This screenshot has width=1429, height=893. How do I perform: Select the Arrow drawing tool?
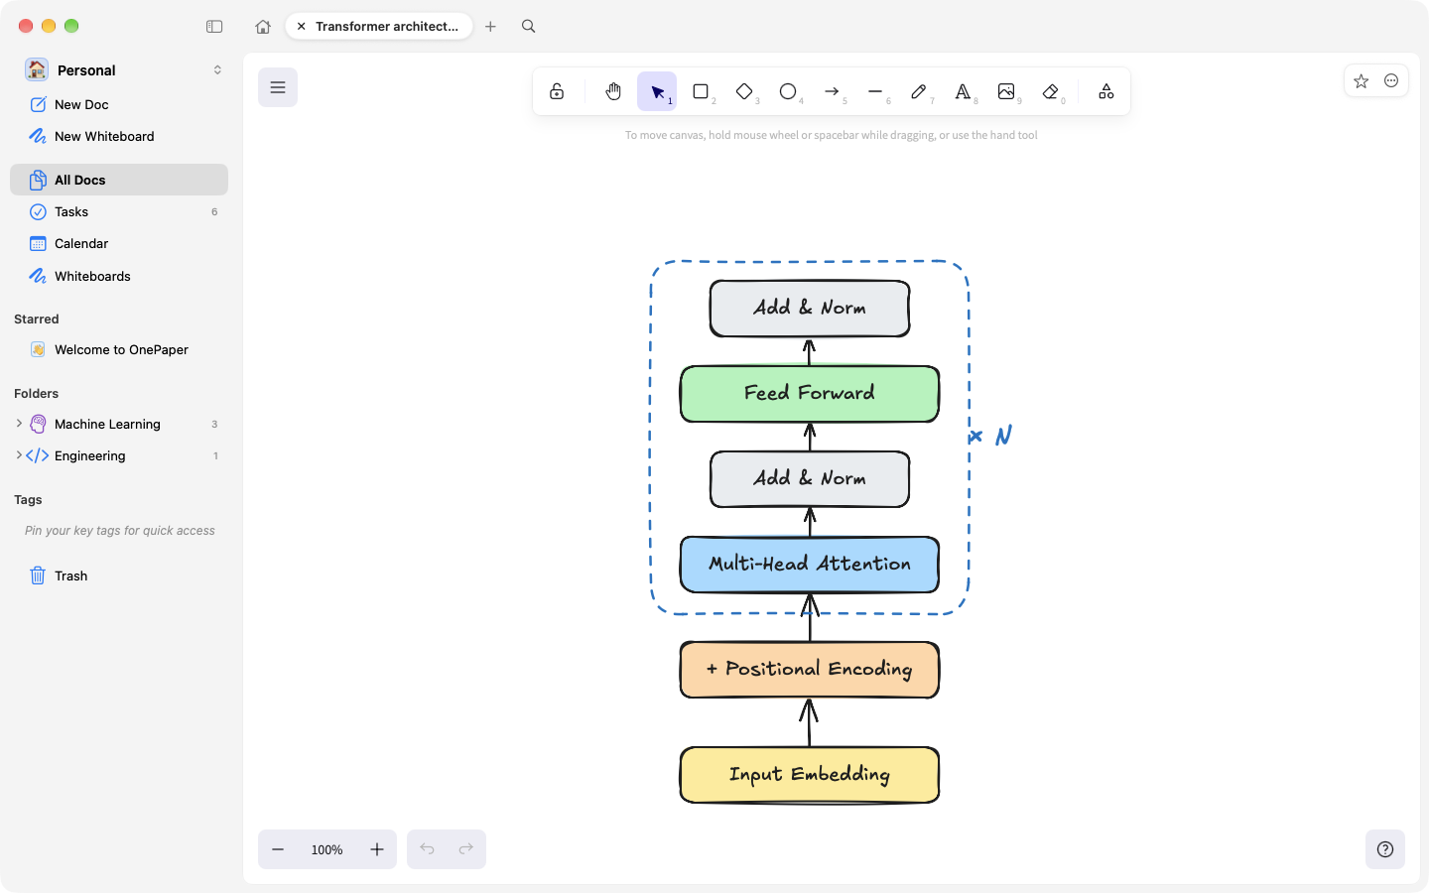832,91
